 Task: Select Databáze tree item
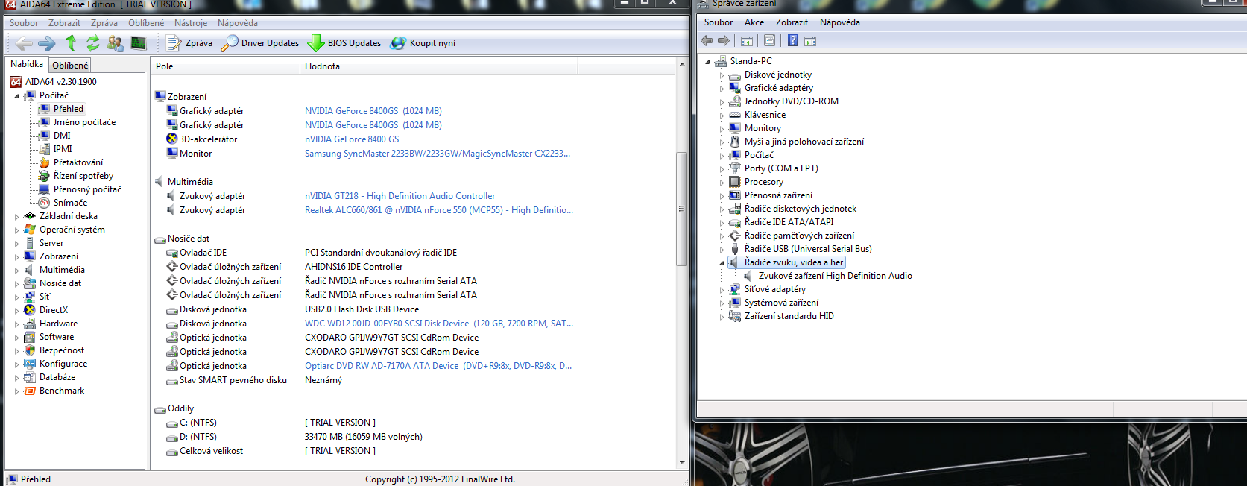(57, 377)
